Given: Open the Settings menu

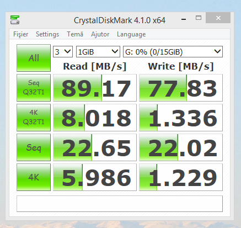Looking at the screenshot, I should click(47, 34).
